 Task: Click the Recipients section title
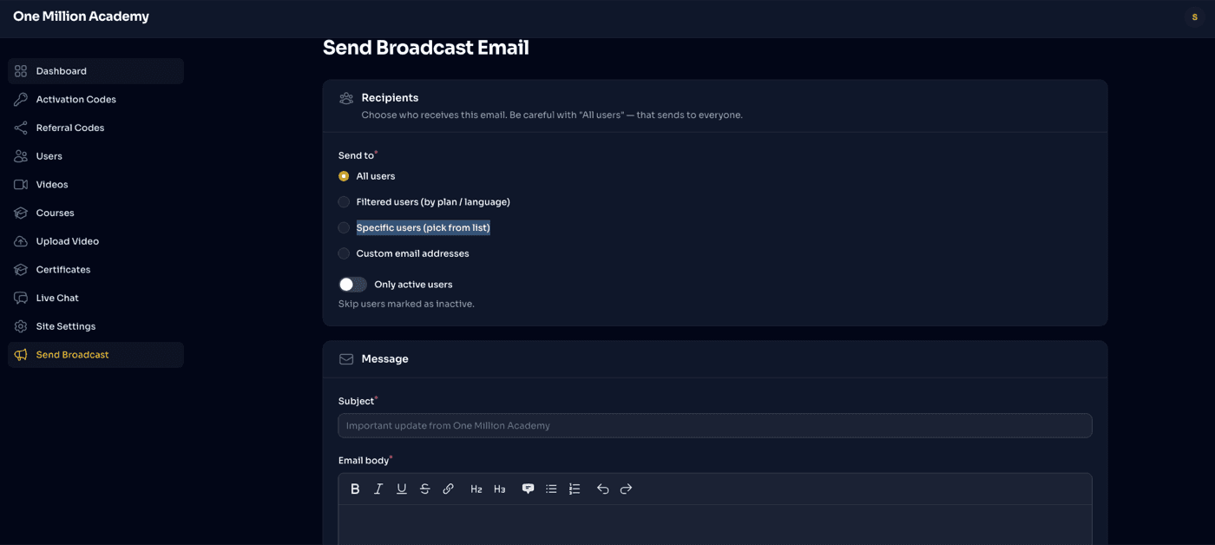(x=390, y=98)
